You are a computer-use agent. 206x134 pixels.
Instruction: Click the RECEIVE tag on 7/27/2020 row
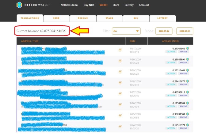184,95
